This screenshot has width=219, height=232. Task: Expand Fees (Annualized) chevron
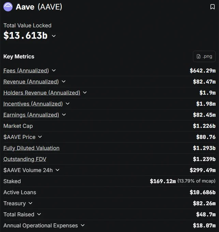(54, 70)
